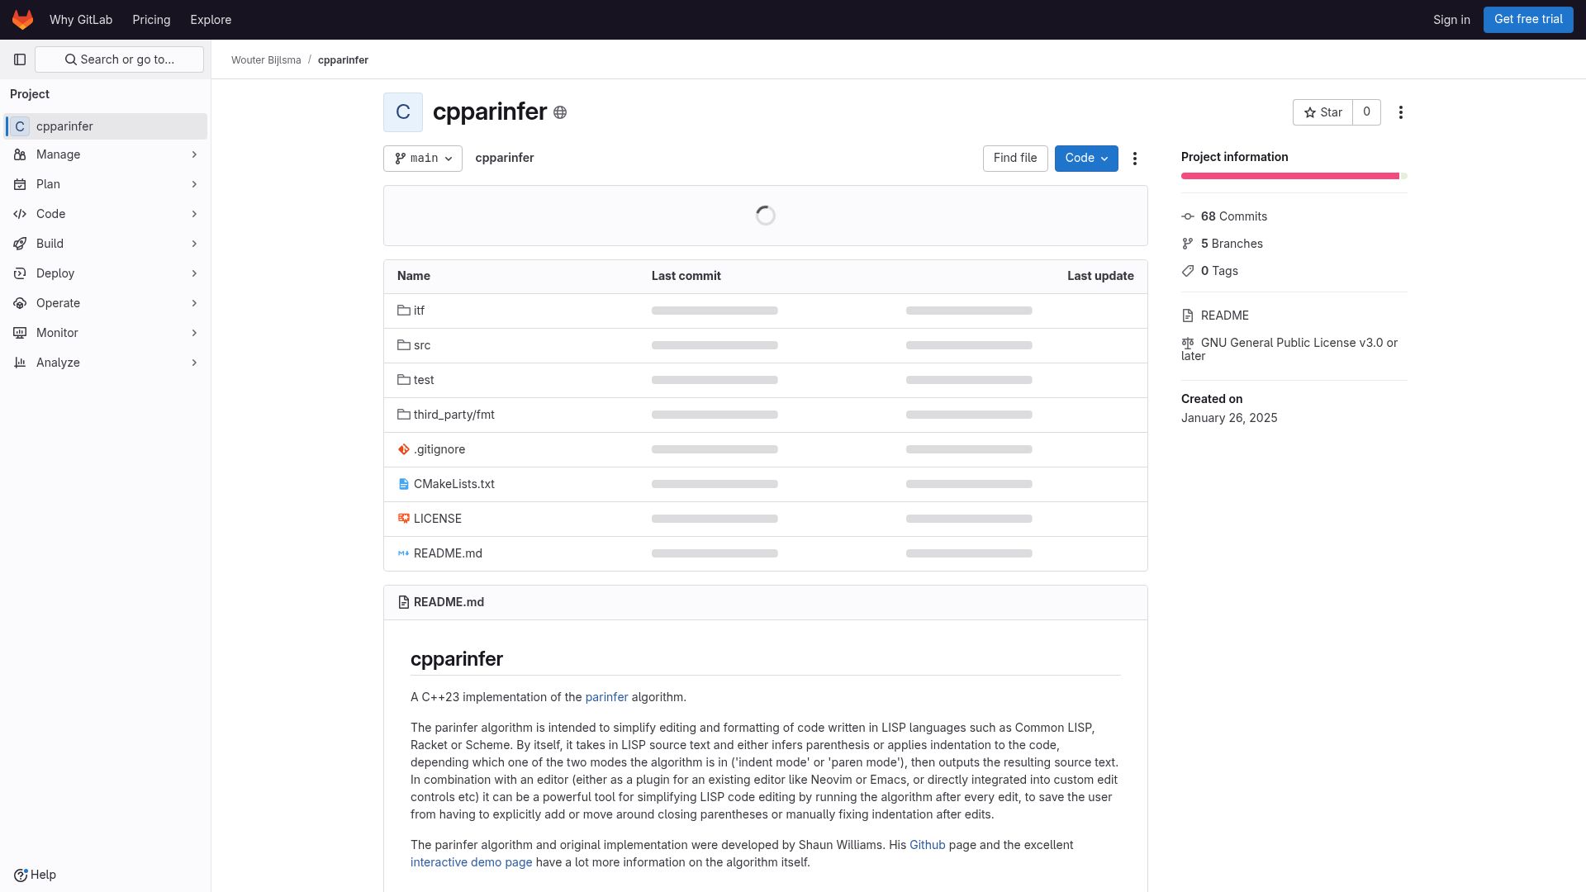The image size is (1586, 892).
Task: Click the Find file button
Action: [x=1015, y=159]
